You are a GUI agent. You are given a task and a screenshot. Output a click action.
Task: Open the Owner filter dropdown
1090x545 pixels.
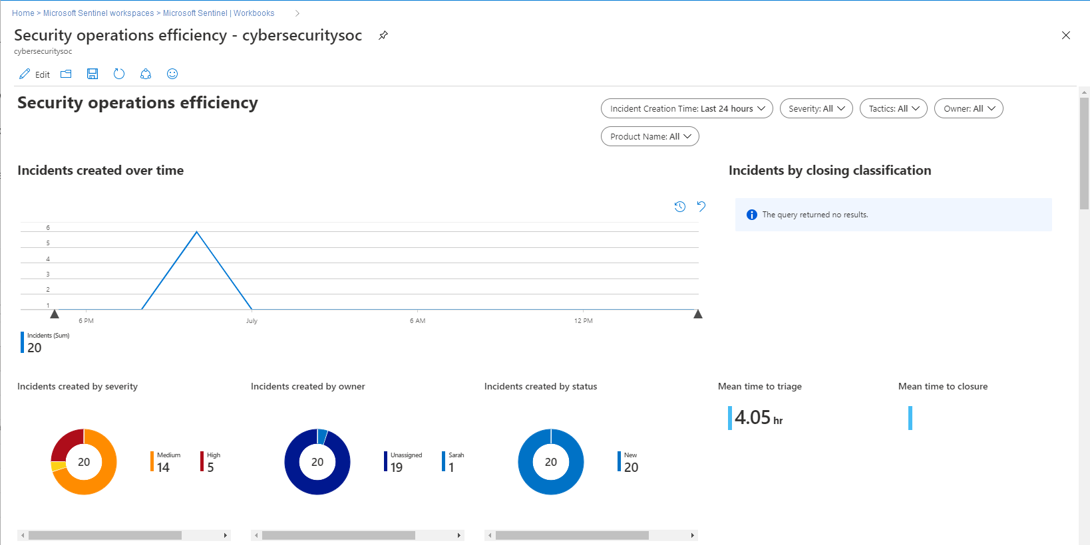pos(968,109)
